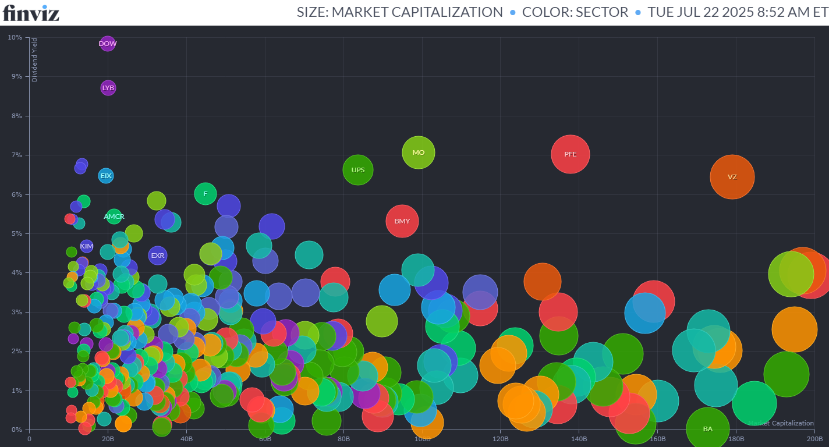Click the 7% y-axis tick label
Screen dimensions: 829x447
click(17, 155)
